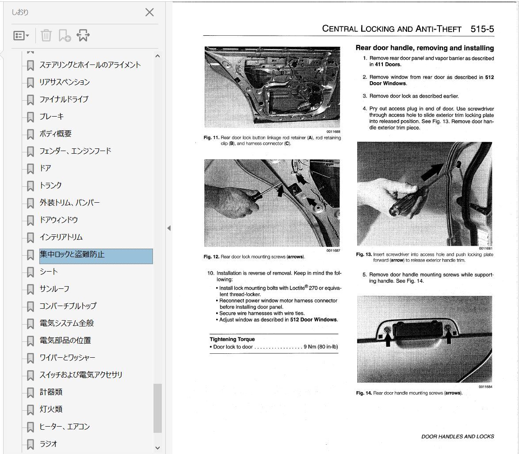Select the ファイナルドライブ bookmark
Image resolution: width=519 pixels, height=454 pixels.
64,99
